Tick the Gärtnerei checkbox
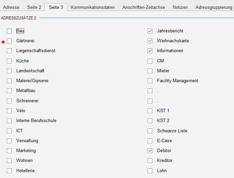 (x=9, y=41)
